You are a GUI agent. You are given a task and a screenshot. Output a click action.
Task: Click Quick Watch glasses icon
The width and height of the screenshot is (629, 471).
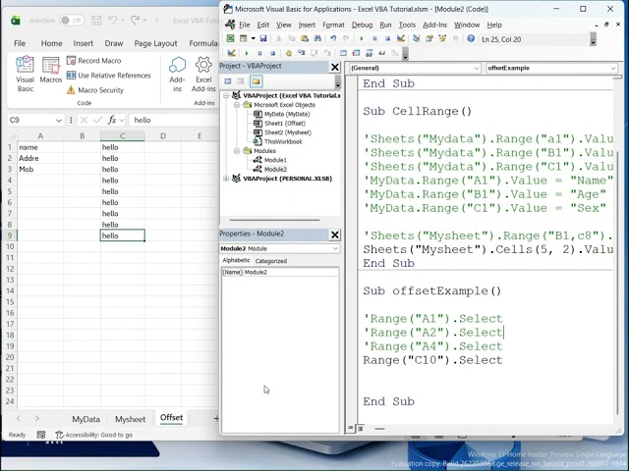coord(382,53)
